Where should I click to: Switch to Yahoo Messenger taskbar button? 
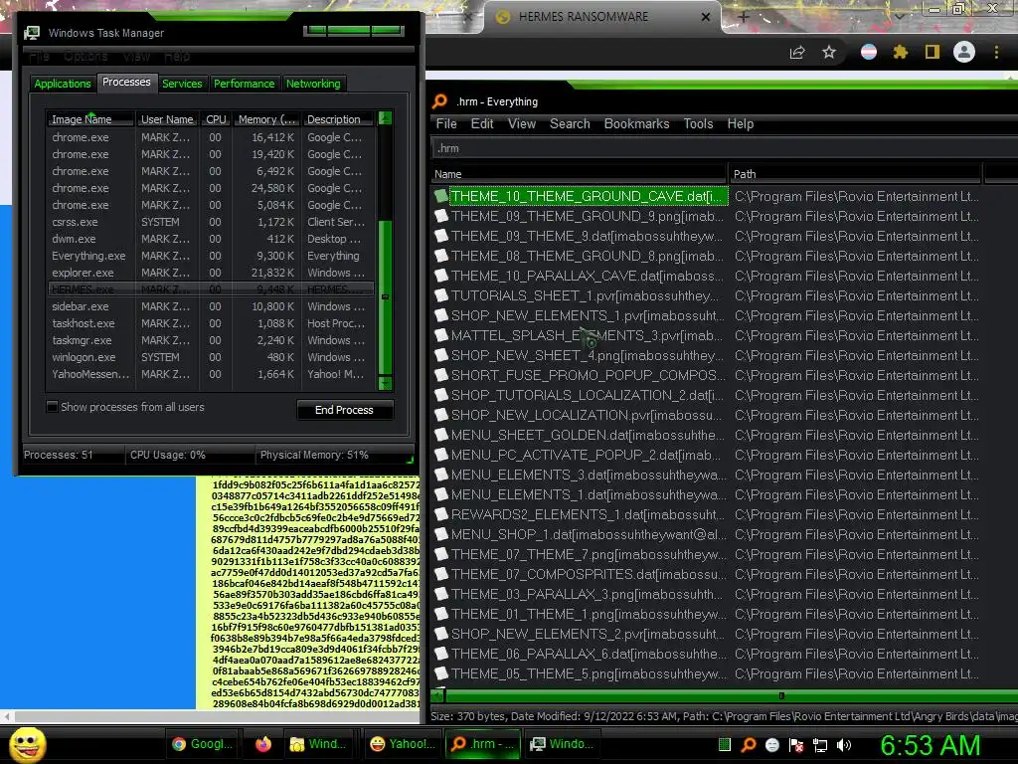[403, 744]
